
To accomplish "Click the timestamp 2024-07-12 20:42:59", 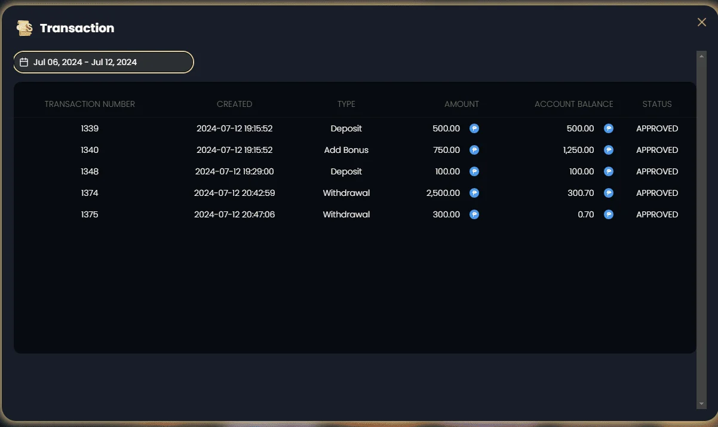I will click(234, 193).
